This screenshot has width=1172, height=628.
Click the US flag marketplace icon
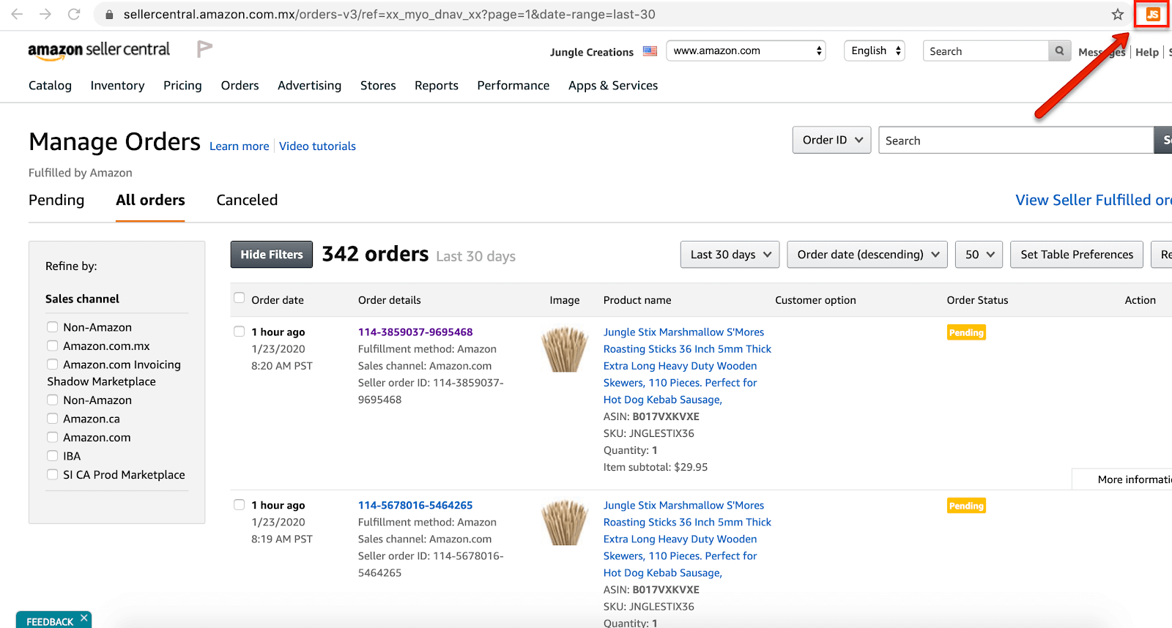click(650, 51)
